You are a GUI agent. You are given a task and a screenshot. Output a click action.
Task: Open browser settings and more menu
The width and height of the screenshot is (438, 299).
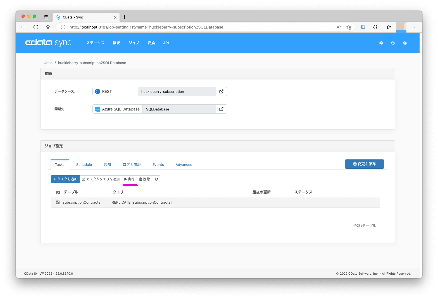[x=415, y=27]
